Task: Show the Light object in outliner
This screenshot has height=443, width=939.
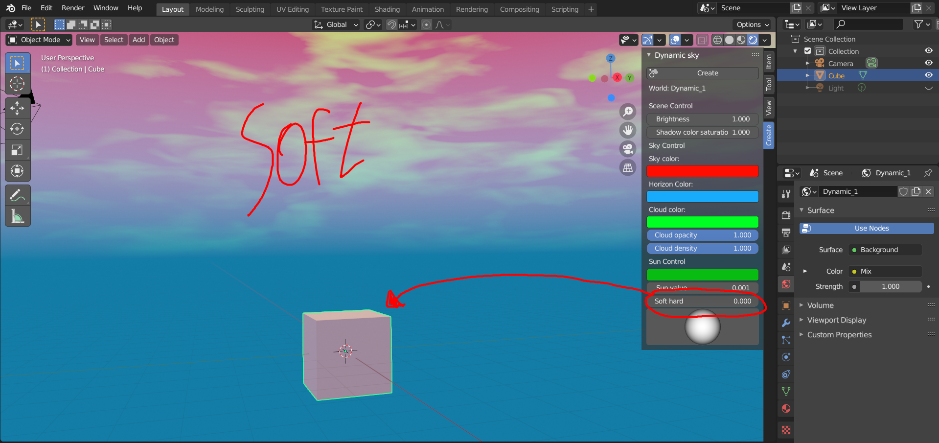Action: (x=928, y=88)
